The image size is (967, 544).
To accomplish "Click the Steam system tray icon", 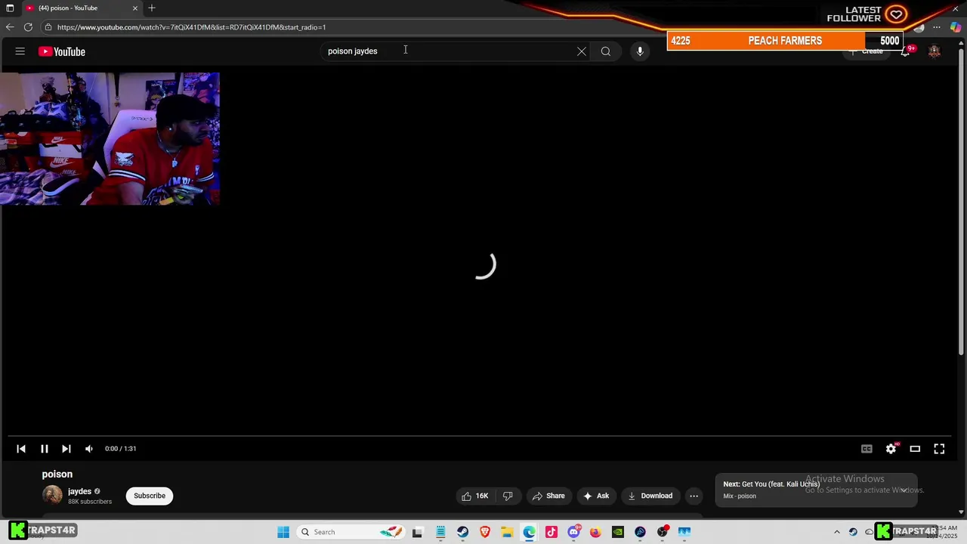I will point(853,532).
